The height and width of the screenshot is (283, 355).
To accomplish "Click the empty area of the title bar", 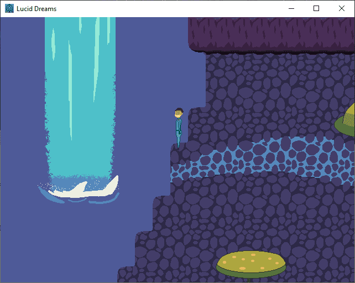I will coord(166,8).
